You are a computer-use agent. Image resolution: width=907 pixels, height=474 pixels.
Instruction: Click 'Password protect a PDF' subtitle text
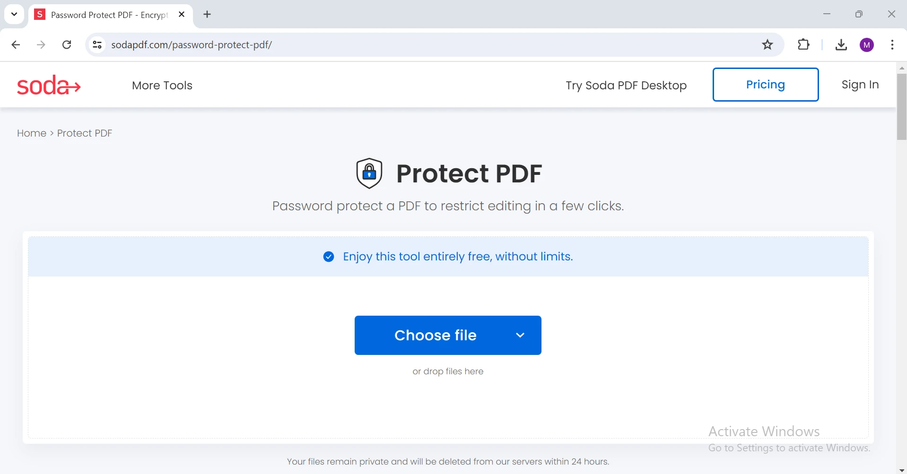pos(448,206)
